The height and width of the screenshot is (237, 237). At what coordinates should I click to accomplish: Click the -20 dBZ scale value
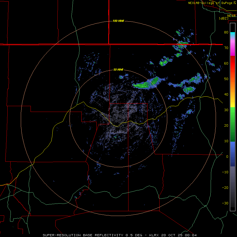click(x=225, y=187)
